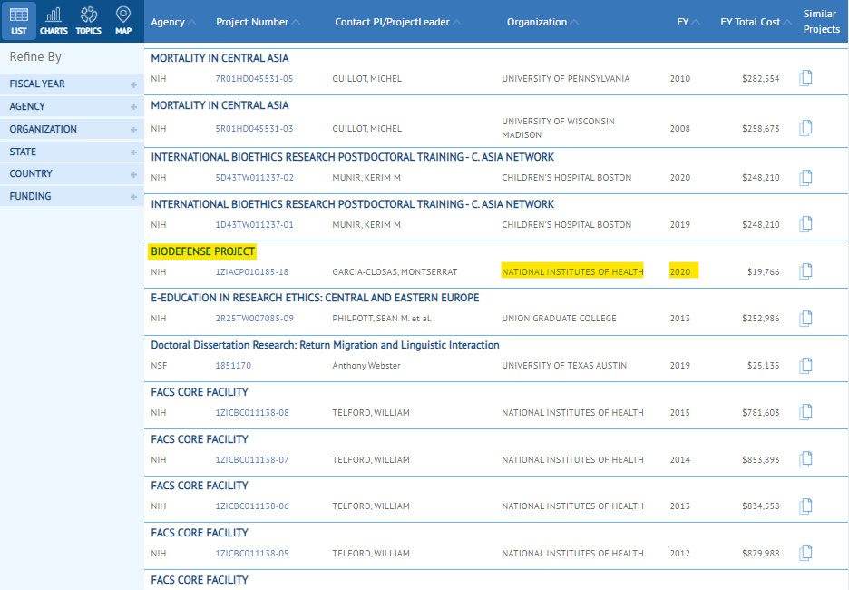Screen dimensions: 849x590
Task: Open Mortality in Central Asia 2010 title
Action: (x=220, y=58)
